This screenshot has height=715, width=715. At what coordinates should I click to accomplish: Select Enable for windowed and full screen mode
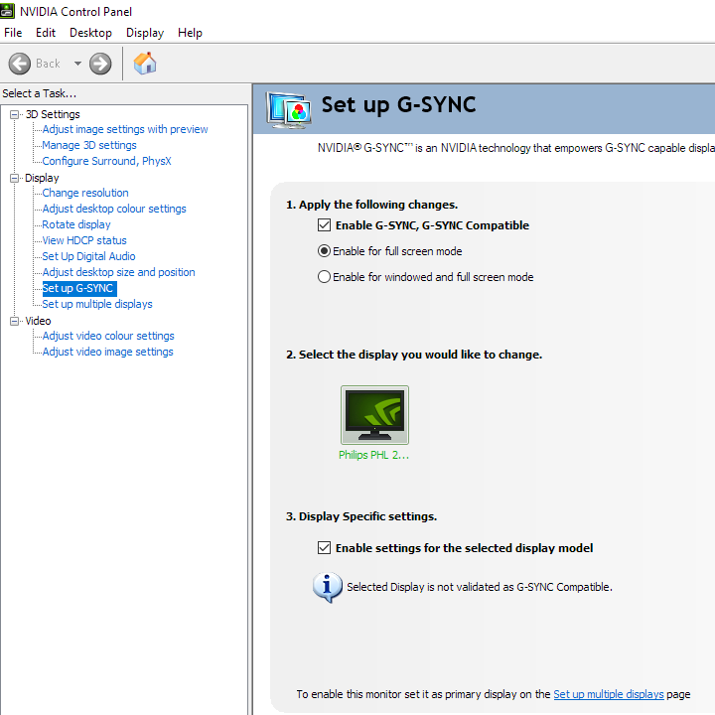pos(324,277)
